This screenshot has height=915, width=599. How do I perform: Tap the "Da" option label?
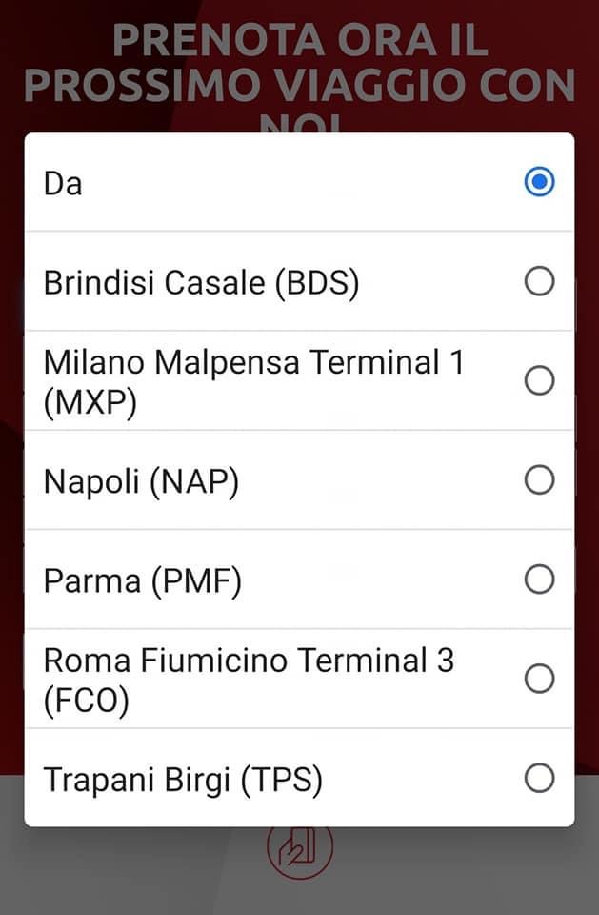(63, 183)
